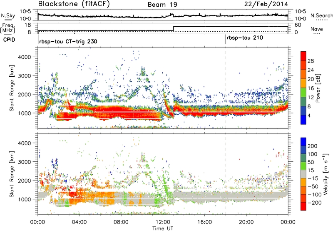Click the '4000' tick on the power panel axis
Image resolution: width=333 pixels, height=231 pixels.
pos(24,57)
